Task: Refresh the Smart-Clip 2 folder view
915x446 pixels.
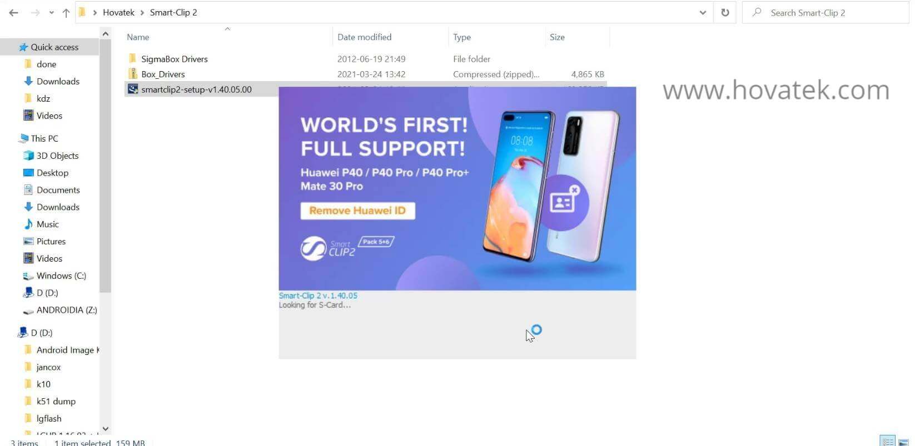Action: point(725,12)
